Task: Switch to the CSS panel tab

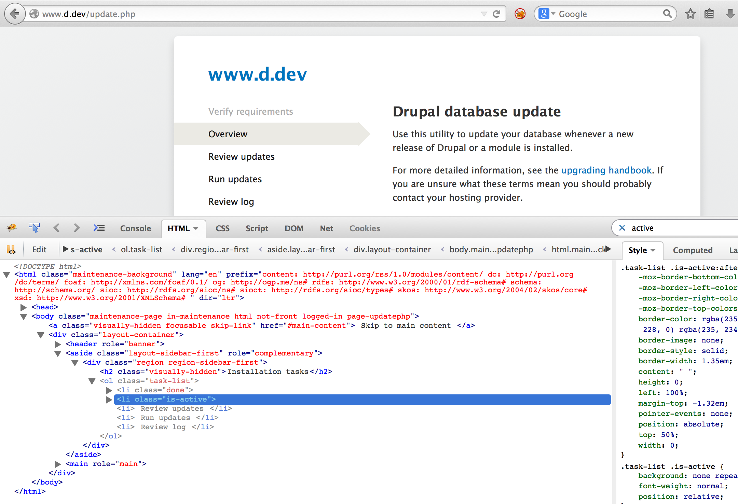Action: pos(222,228)
